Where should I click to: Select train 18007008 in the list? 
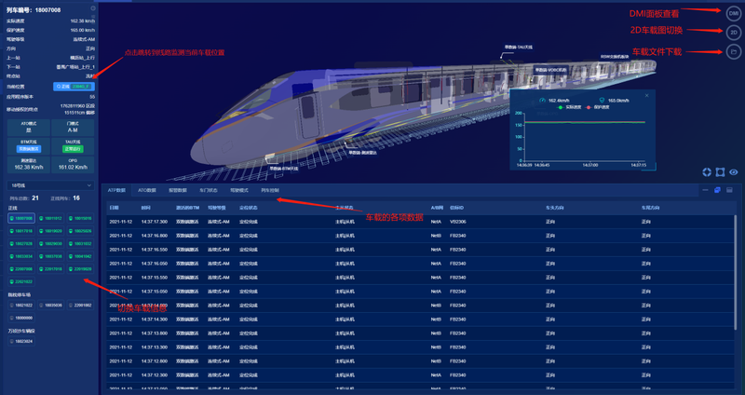click(x=21, y=218)
